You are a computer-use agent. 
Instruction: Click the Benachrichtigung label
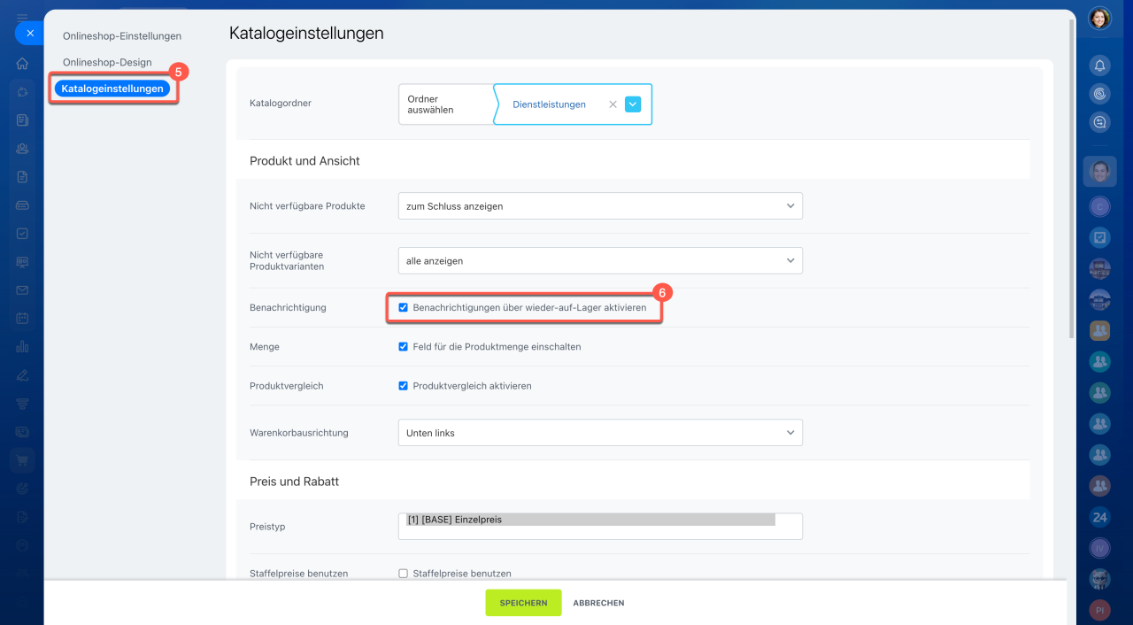[x=288, y=308]
